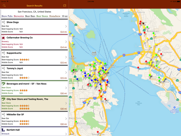This screenshot has width=181, height=136.
Task: Open Mikkeller Bar SF details chevron
Action: point(66,119)
